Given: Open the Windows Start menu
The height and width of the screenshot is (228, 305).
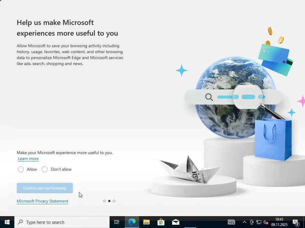Looking at the screenshot, I should coord(7,222).
